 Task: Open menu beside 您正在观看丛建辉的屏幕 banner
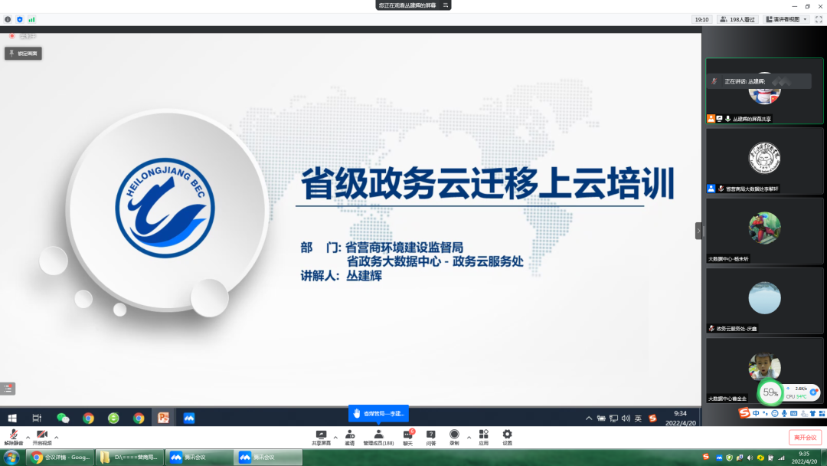(445, 5)
